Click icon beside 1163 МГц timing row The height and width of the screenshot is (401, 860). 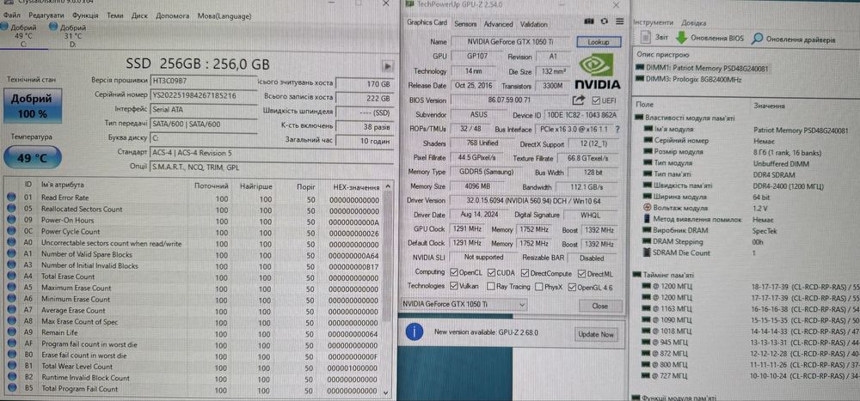[x=646, y=309]
